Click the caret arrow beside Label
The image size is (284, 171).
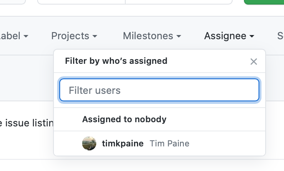tap(26, 36)
